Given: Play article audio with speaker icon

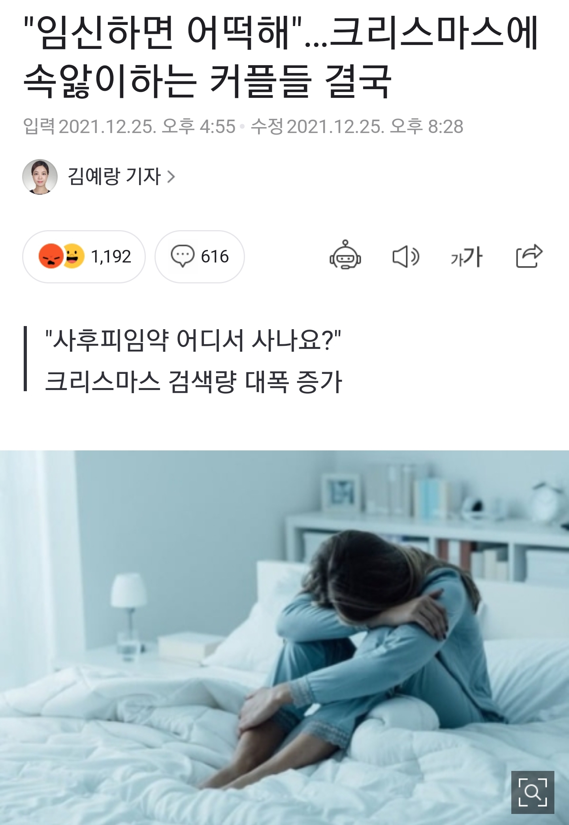Looking at the screenshot, I should [406, 257].
